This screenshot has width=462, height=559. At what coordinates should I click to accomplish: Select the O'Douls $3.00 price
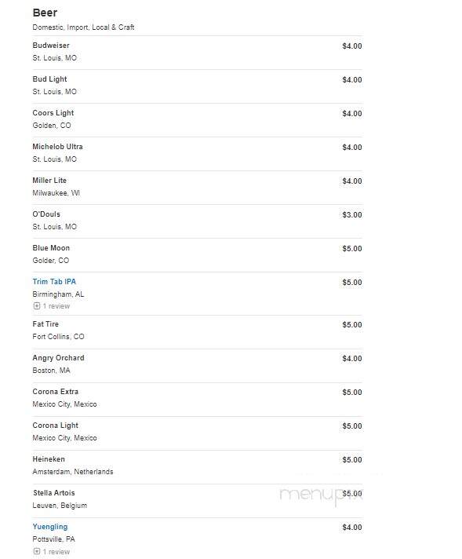352,214
